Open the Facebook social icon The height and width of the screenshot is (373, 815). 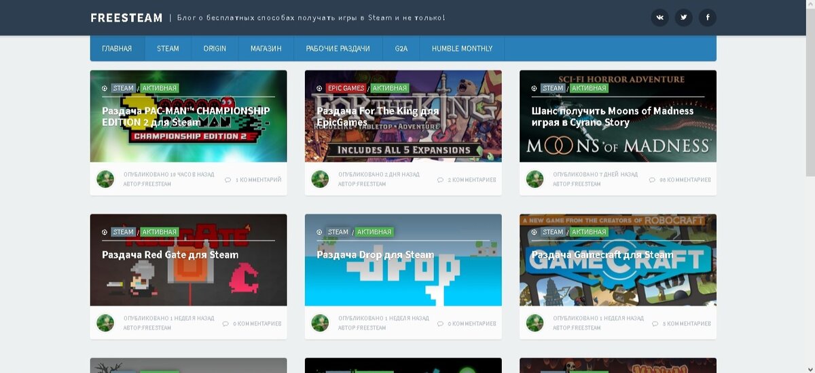[x=707, y=18]
